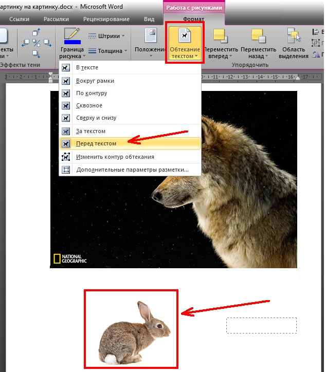This screenshot has height=372, width=326.
Task: Click Работа с рисунками contextual tab header
Action: coord(194,8)
